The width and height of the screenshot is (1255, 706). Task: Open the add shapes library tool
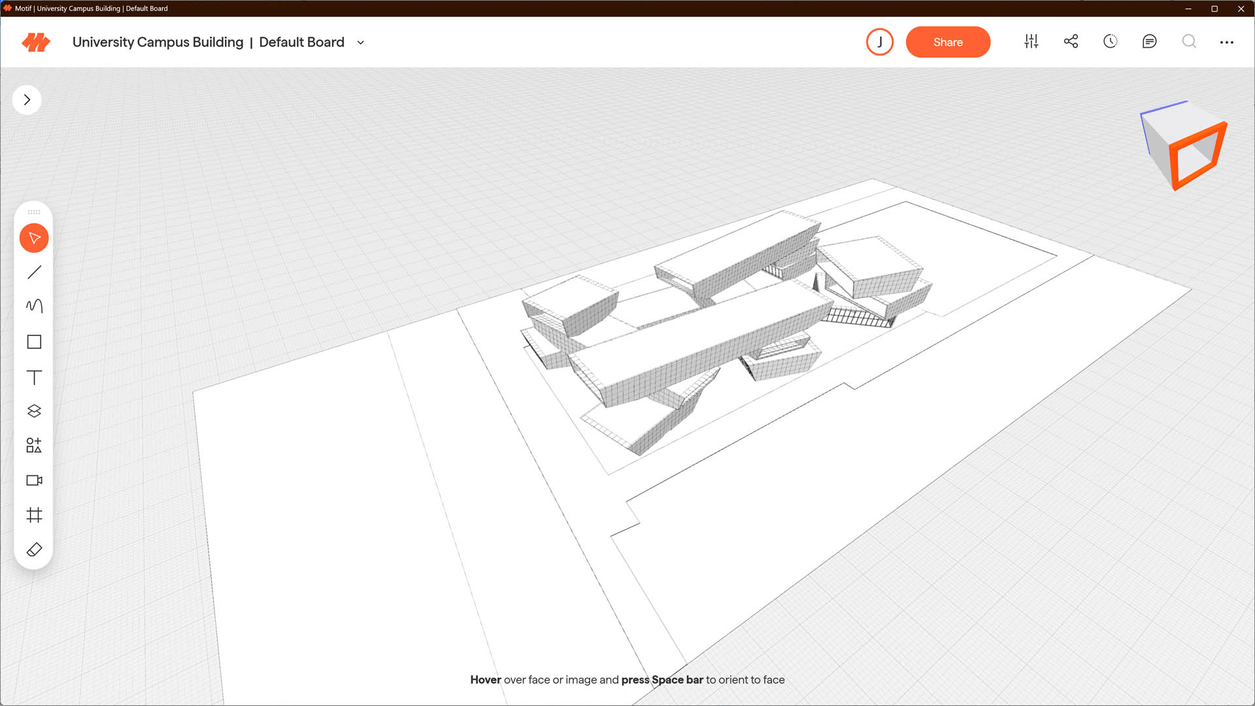(x=34, y=446)
